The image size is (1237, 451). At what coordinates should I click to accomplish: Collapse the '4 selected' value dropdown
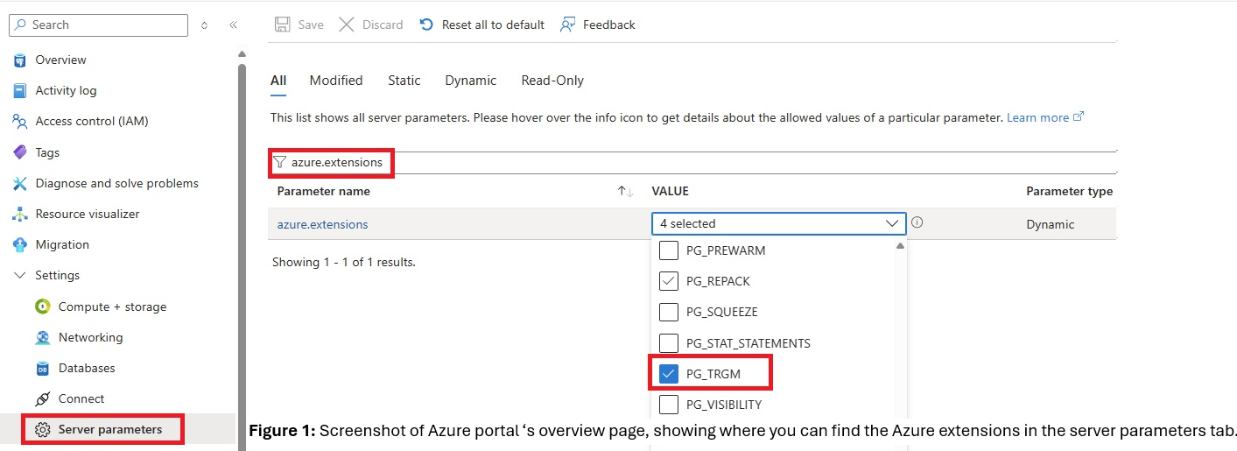tap(892, 224)
